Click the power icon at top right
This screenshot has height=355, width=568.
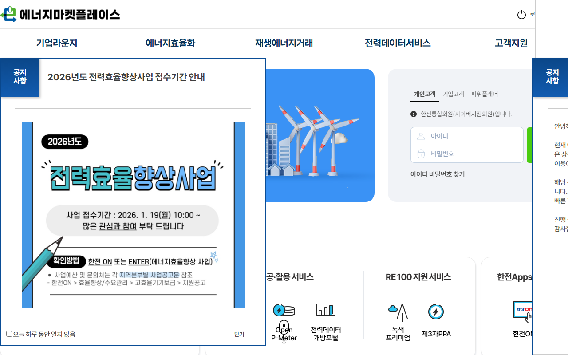(521, 14)
